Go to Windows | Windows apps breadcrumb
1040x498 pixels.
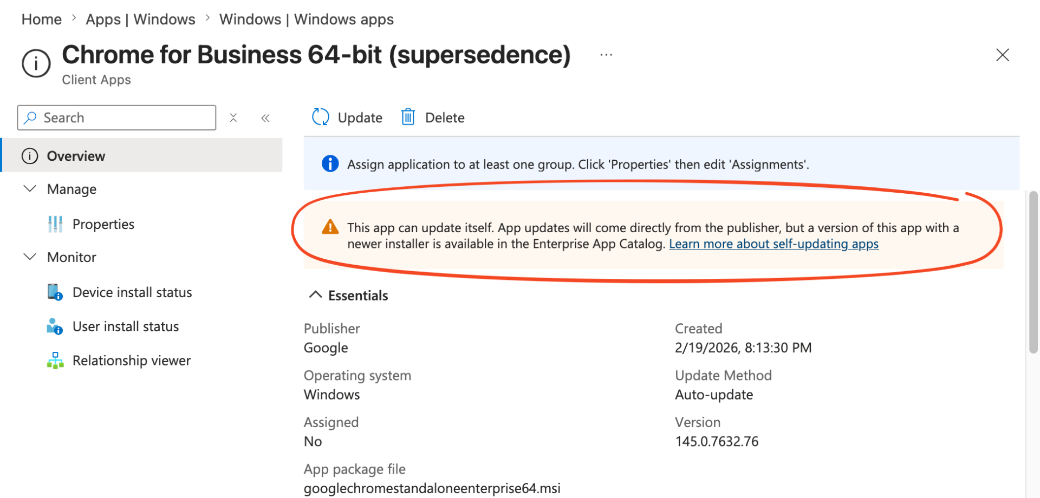point(307,19)
